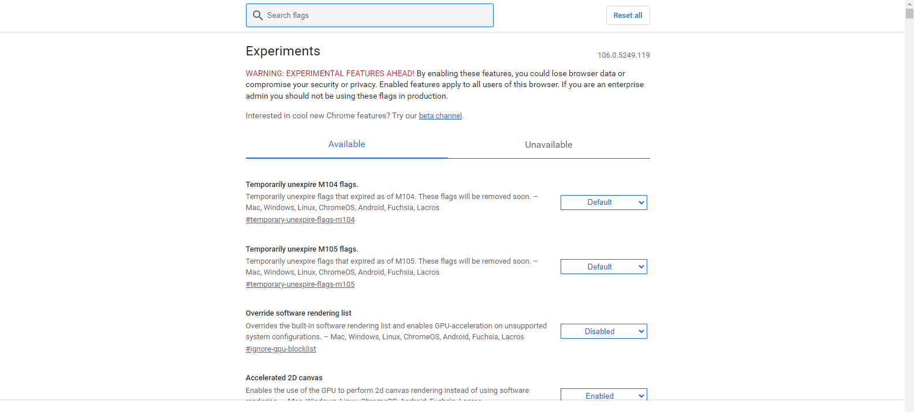This screenshot has height=412, width=914.
Task: Switch to the Unavailable tab
Action: tap(549, 145)
